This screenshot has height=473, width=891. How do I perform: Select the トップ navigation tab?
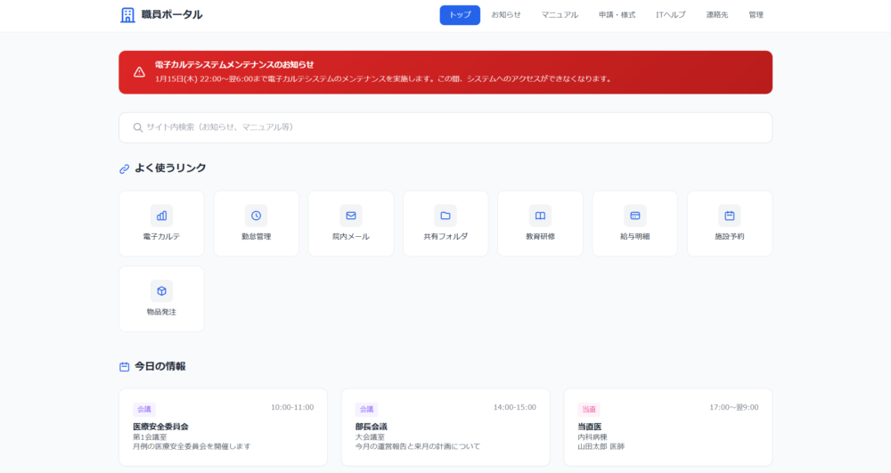pos(460,15)
